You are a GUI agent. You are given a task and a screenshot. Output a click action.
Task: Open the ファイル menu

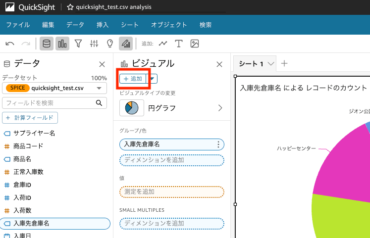point(18,25)
